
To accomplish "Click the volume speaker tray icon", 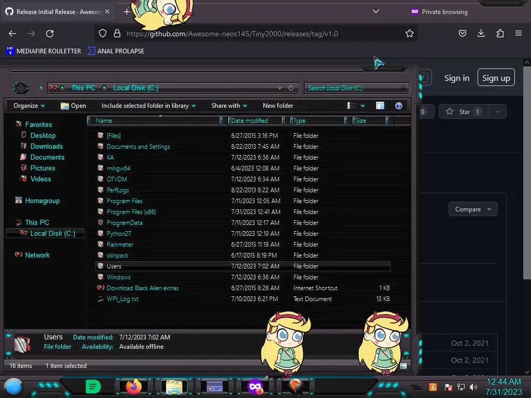I will tap(473, 387).
